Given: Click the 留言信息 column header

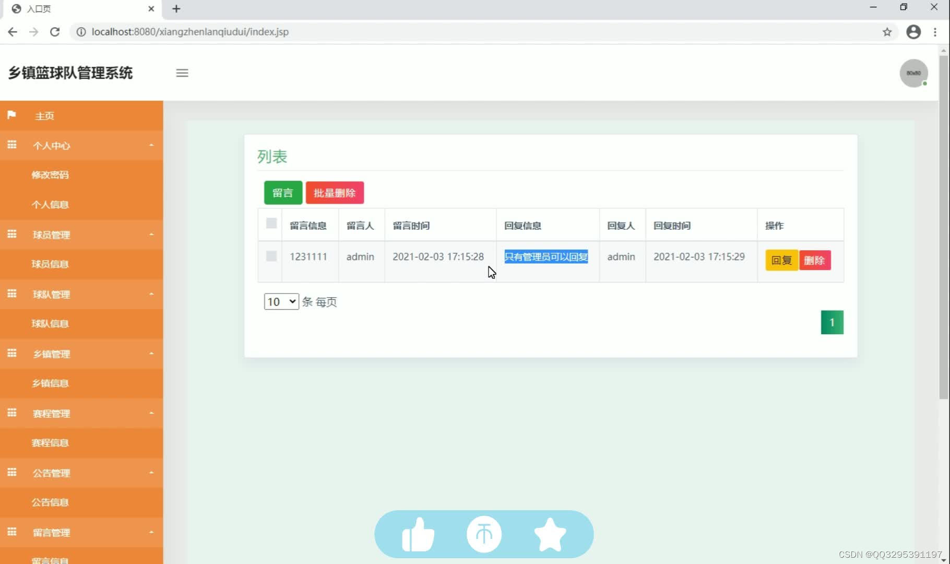Looking at the screenshot, I should point(308,226).
